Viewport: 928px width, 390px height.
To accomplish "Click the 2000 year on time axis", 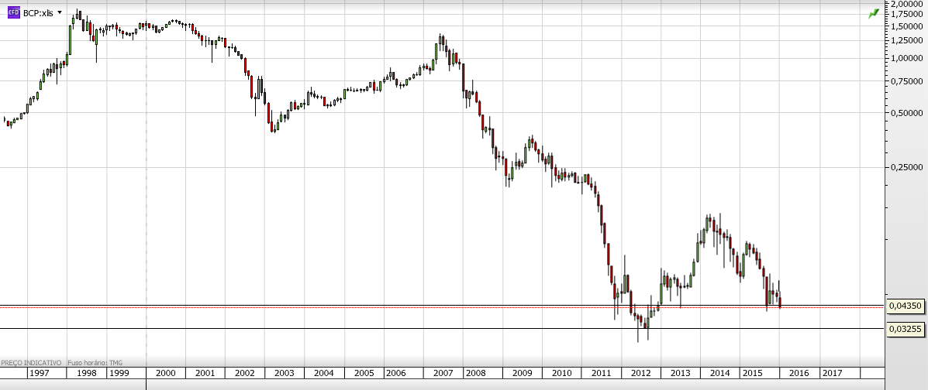I will 165,374.
